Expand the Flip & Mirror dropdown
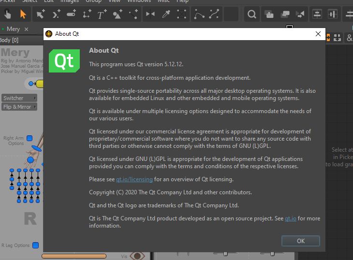Image resolution: width=353 pixels, height=260 pixels. click(x=19, y=107)
